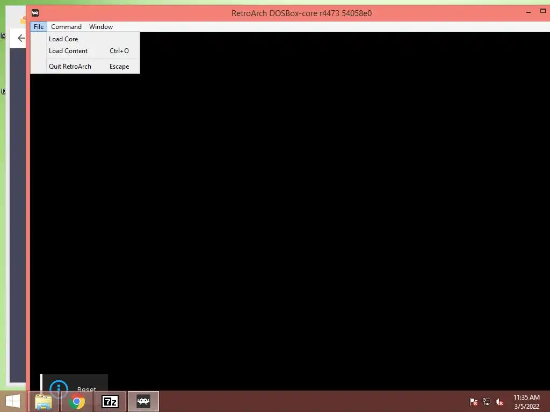Select Quit RetroArch menu entry
This screenshot has height=412, width=550.
pyautogui.click(x=85, y=66)
